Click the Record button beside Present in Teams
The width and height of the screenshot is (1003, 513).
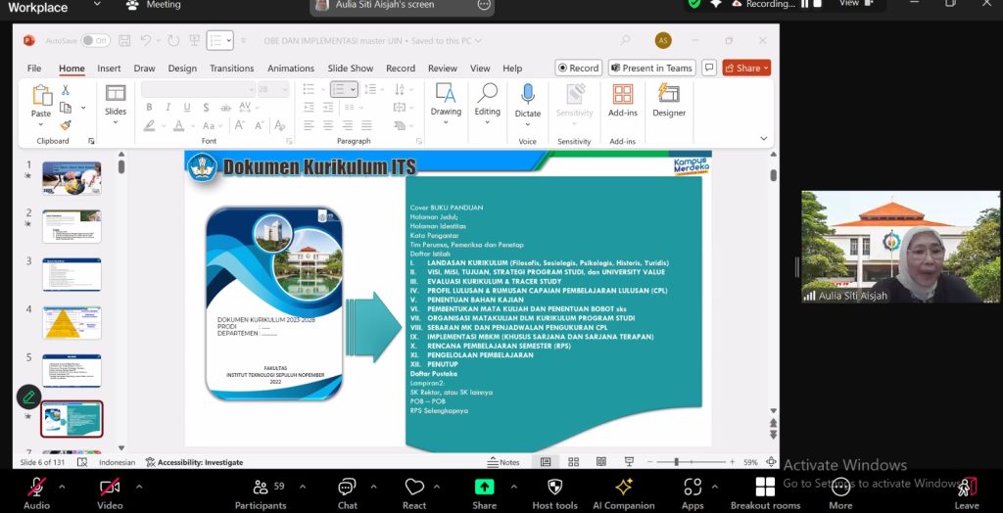(x=578, y=68)
